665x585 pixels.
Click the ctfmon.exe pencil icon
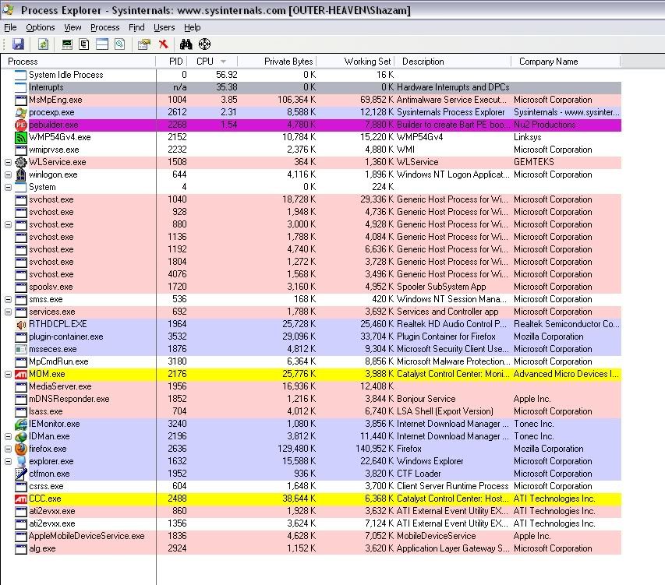[x=21, y=474]
